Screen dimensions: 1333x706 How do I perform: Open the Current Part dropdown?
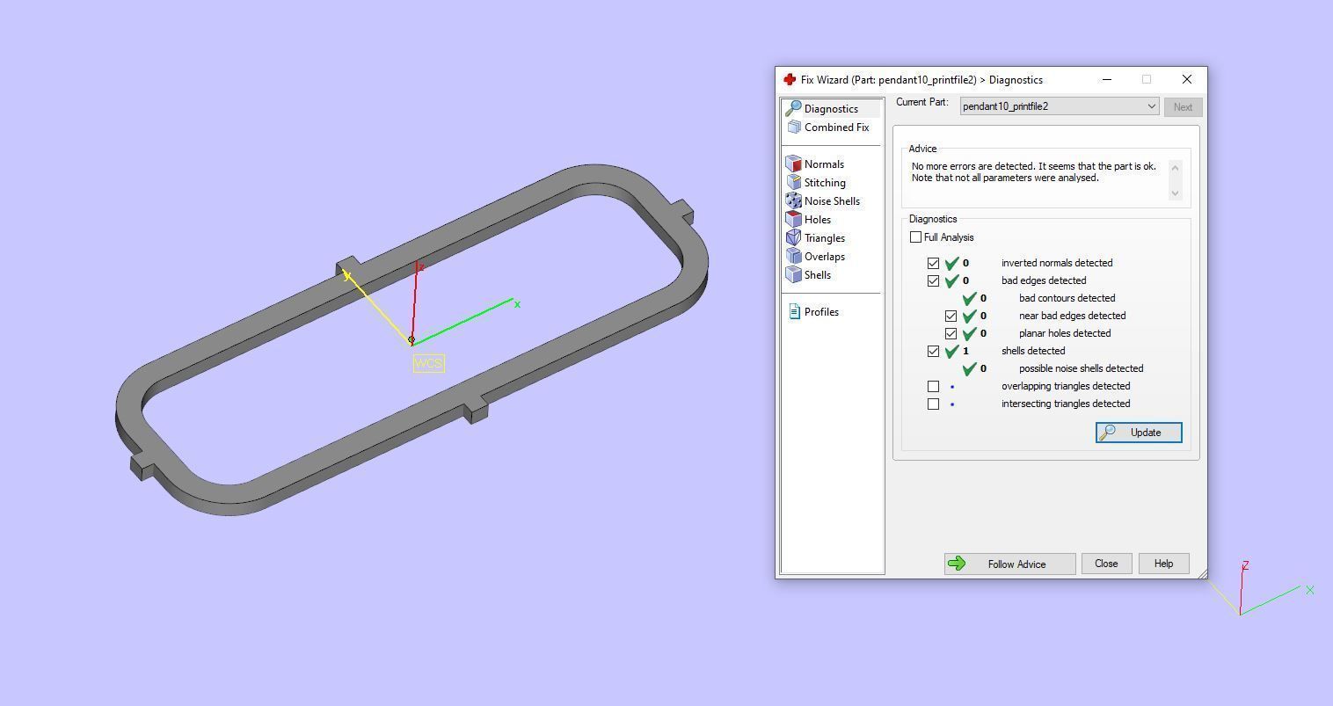[1060, 106]
